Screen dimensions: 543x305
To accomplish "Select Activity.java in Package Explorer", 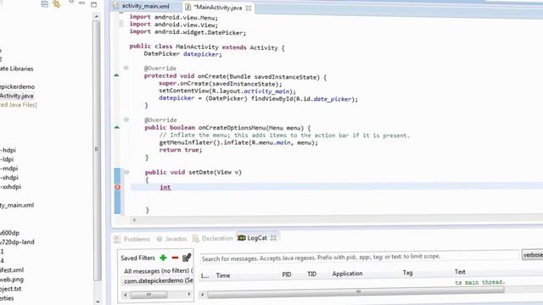I will point(17,96).
